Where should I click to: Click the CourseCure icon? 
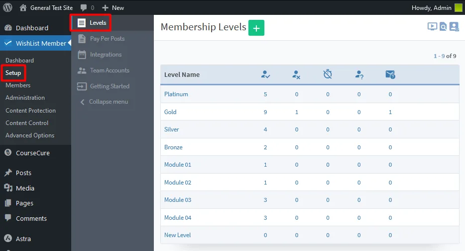point(8,153)
